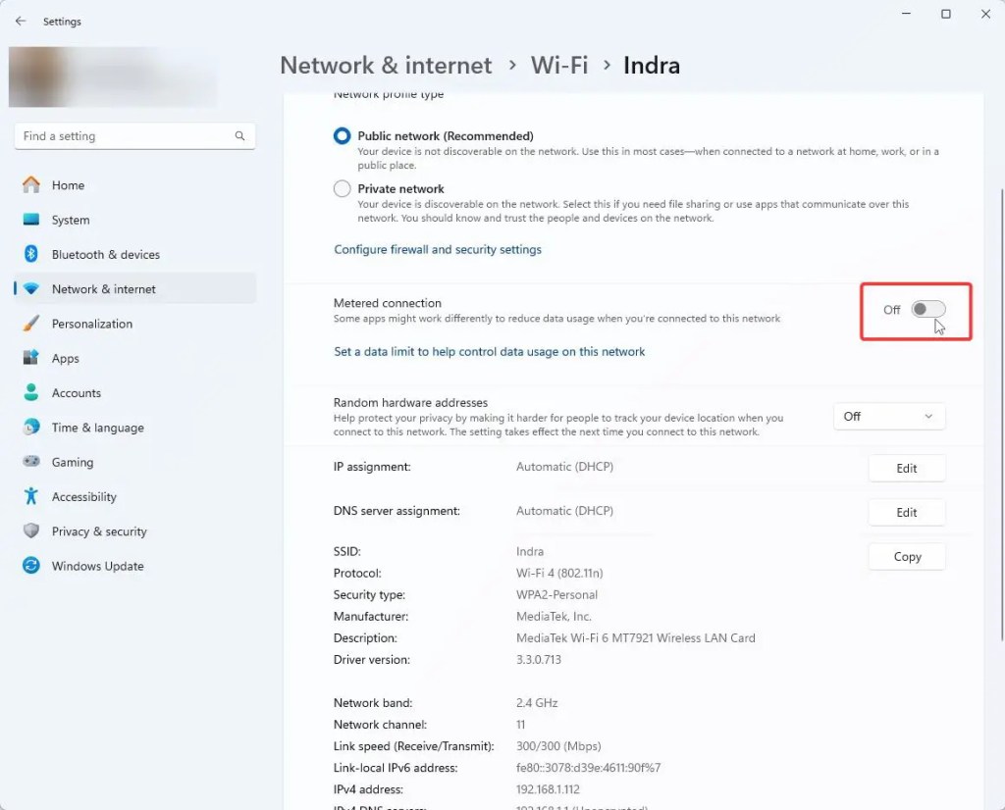Click Edit next to DNS server assignment

[907, 512]
